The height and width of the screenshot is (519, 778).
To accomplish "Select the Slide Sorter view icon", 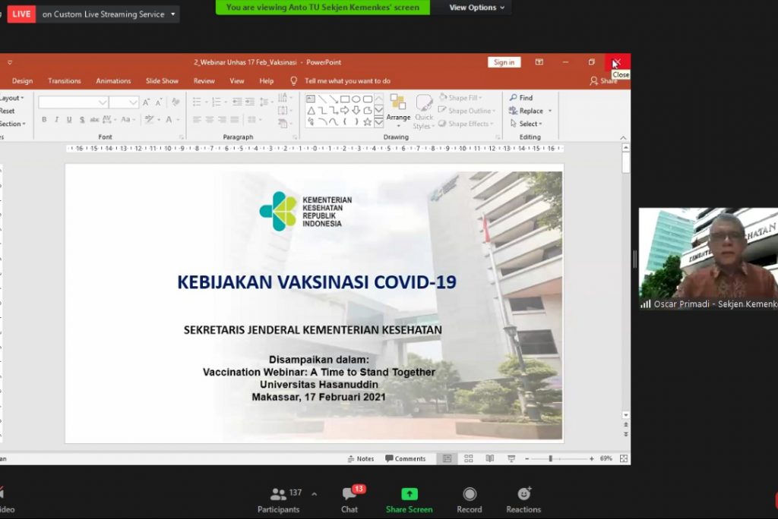I will [x=467, y=458].
